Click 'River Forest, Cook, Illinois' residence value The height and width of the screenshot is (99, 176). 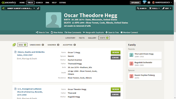[80, 78]
